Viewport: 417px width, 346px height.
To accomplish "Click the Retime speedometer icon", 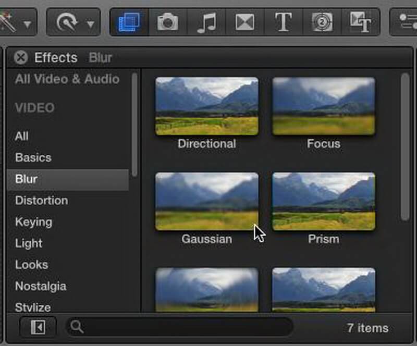I will point(67,22).
